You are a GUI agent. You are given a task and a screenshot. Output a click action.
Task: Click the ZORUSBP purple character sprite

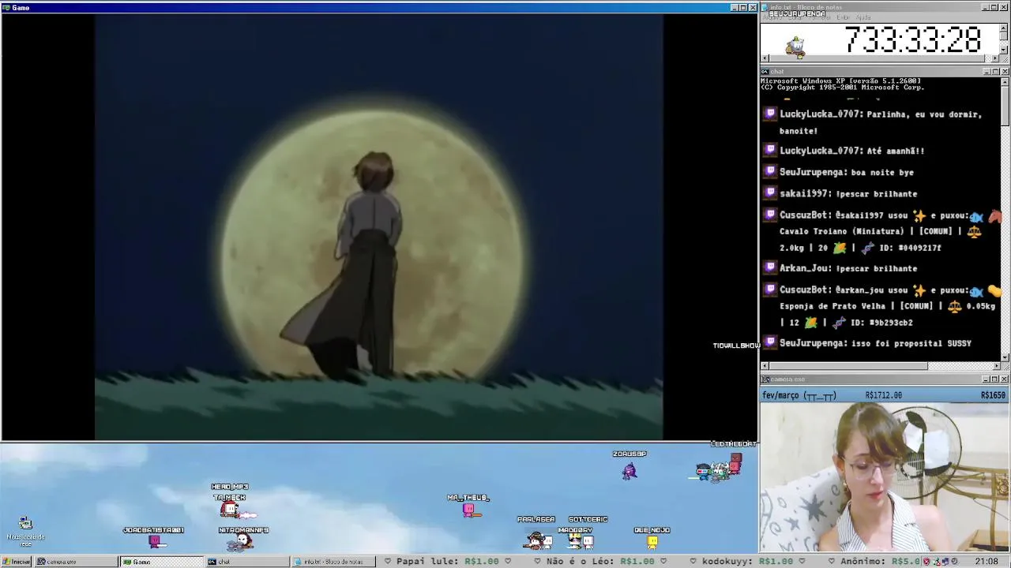click(x=630, y=471)
